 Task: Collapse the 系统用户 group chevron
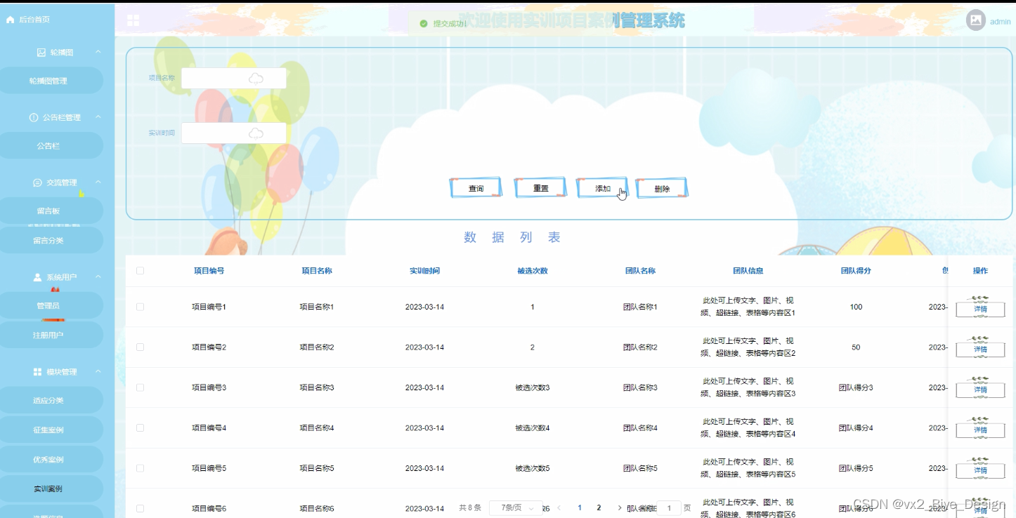pyautogui.click(x=98, y=277)
